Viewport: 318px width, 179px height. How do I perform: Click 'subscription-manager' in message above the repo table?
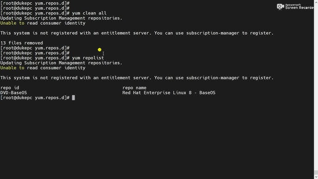tap(213, 78)
